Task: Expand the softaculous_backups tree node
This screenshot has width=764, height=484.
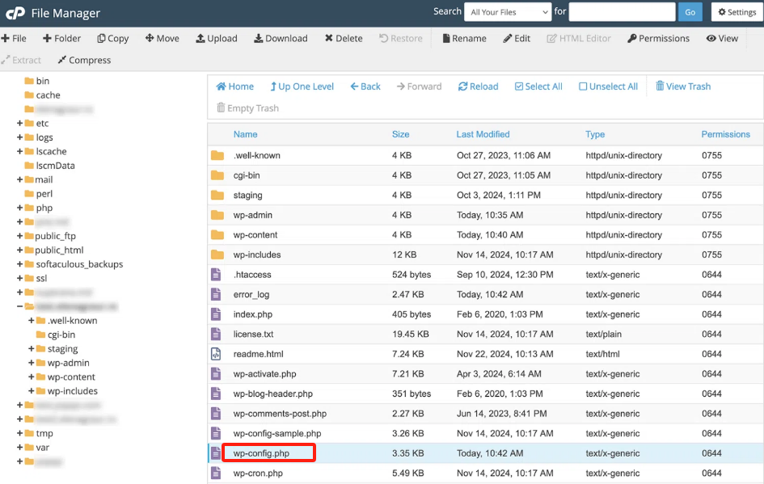Action: [x=19, y=264]
